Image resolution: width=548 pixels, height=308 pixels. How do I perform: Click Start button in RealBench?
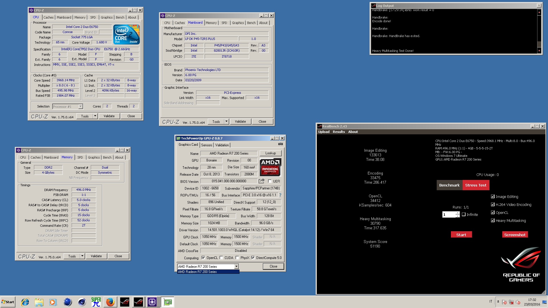click(x=461, y=235)
